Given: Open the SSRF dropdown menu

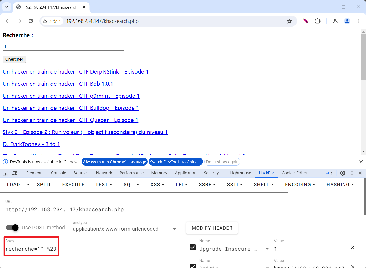Looking at the screenshot, I should [207, 185].
